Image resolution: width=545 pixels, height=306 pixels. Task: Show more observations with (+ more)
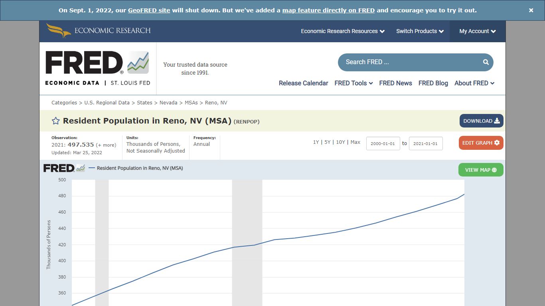(x=106, y=145)
